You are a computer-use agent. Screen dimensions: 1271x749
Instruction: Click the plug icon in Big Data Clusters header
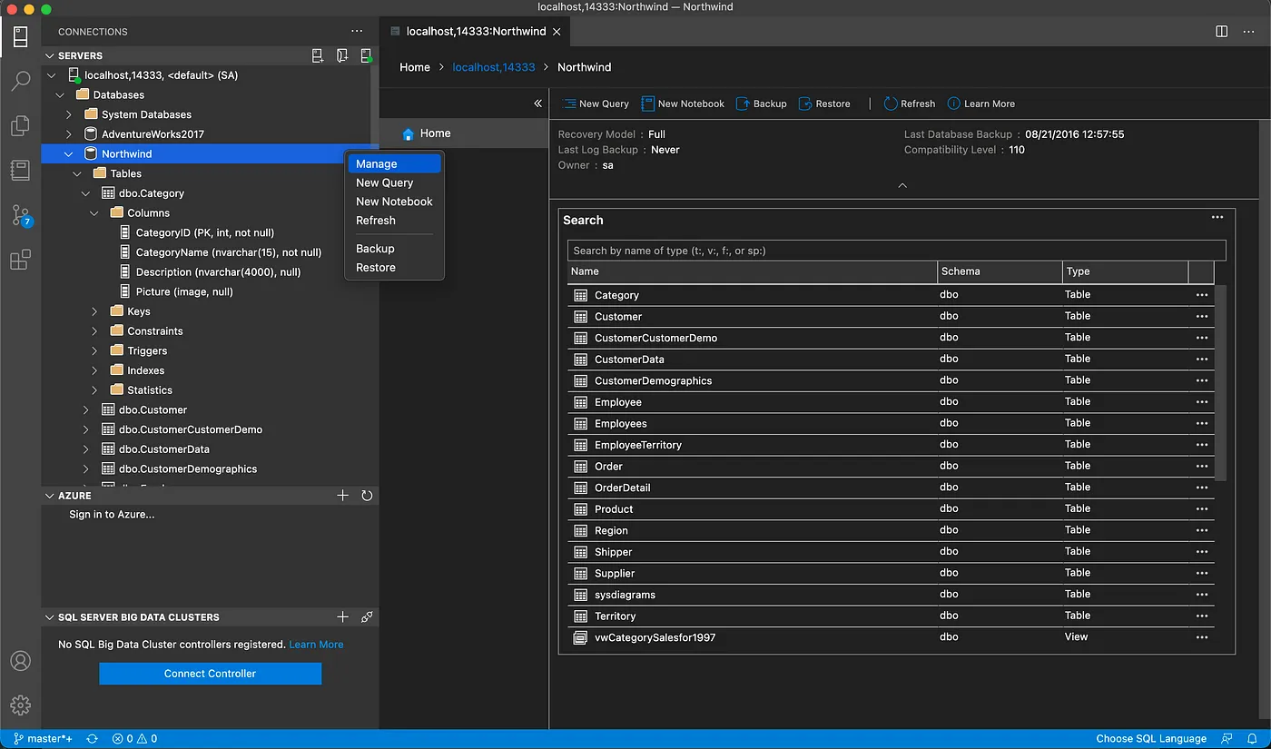tap(367, 616)
